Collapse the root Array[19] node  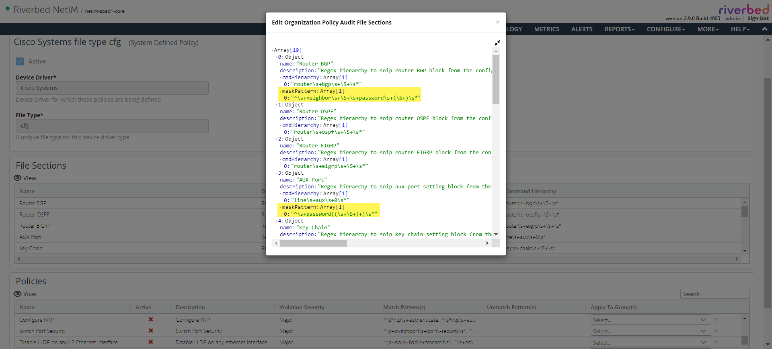click(x=273, y=50)
